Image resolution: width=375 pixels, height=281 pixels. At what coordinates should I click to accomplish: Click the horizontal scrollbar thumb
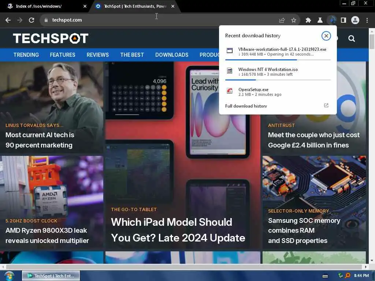coord(184,267)
